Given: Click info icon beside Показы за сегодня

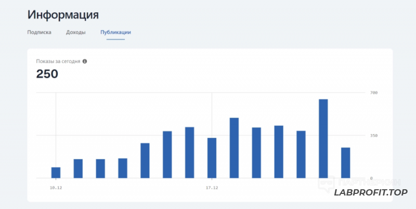Looking at the screenshot, I should [85, 61].
